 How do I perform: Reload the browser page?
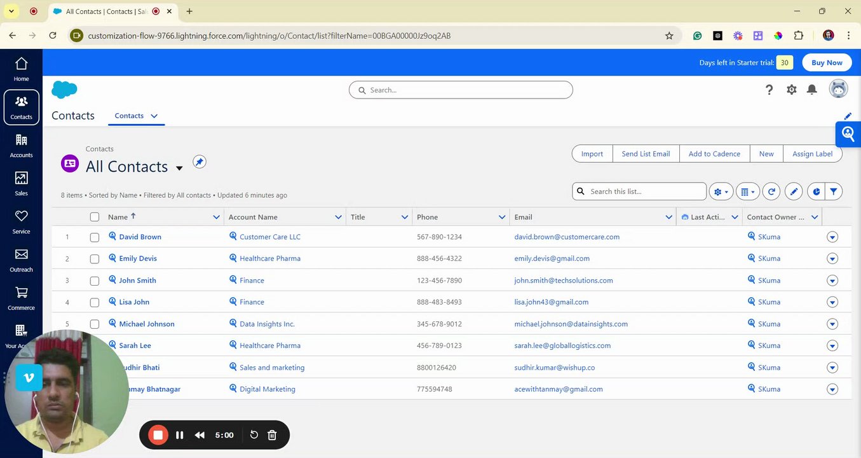click(53, 36)
